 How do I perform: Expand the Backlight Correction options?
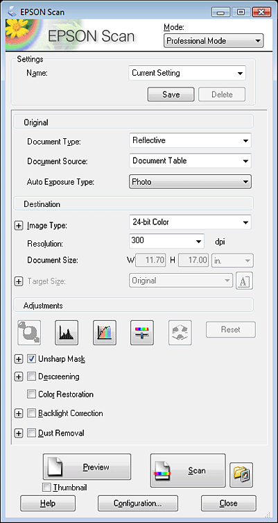point(19,413)
